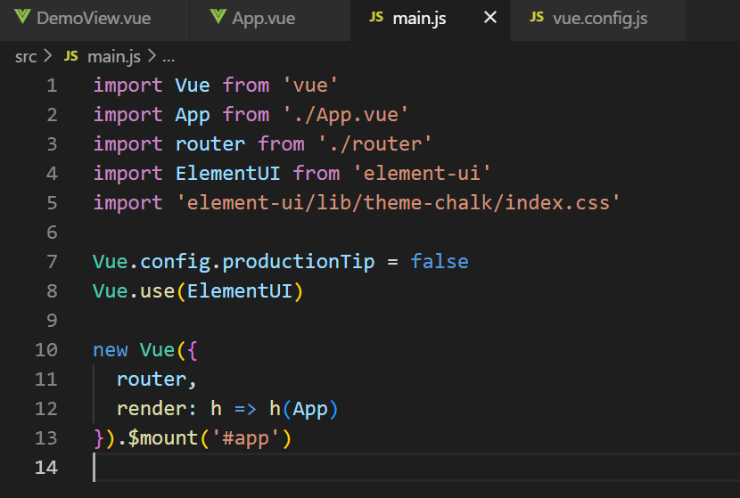Click the JS icon on main.js tab
The height and width of the screenshot is (498, 740).
[x=376, y=18]
